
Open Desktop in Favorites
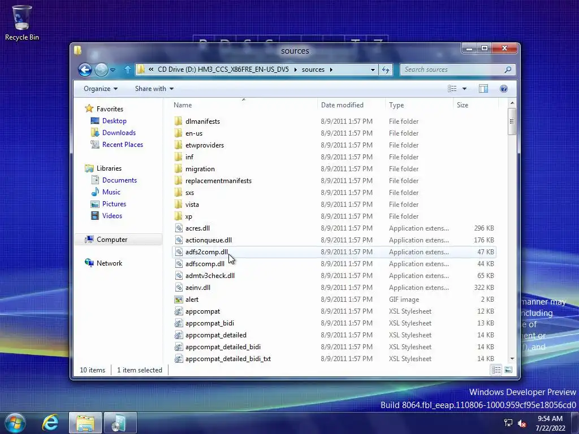click(x=114, y=121)
